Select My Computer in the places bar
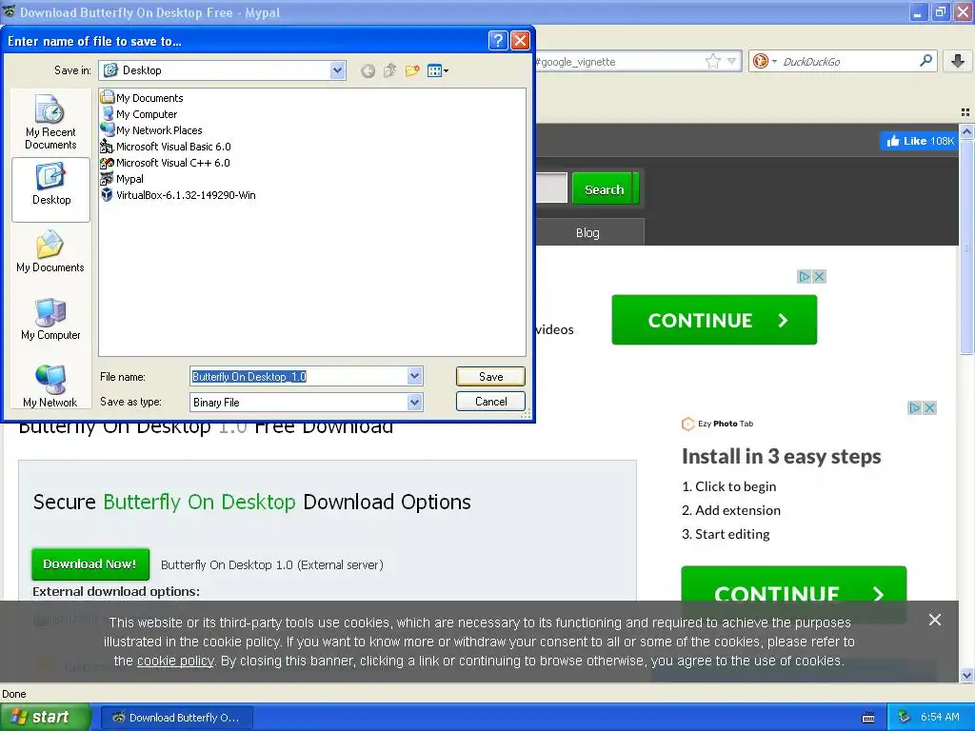The width and height of the screenshot is (975, 731). click(x=50, y=320)
